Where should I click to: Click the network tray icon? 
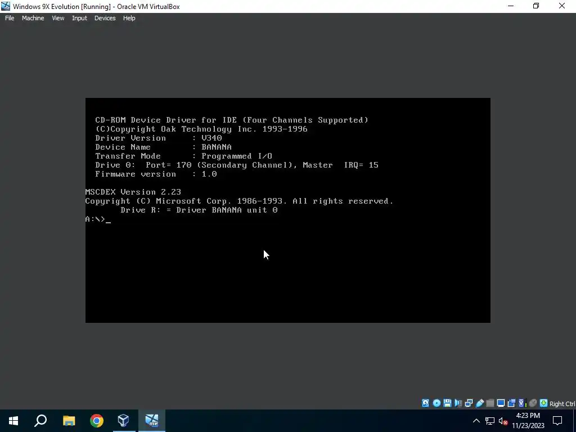click(x=490, y=421)
